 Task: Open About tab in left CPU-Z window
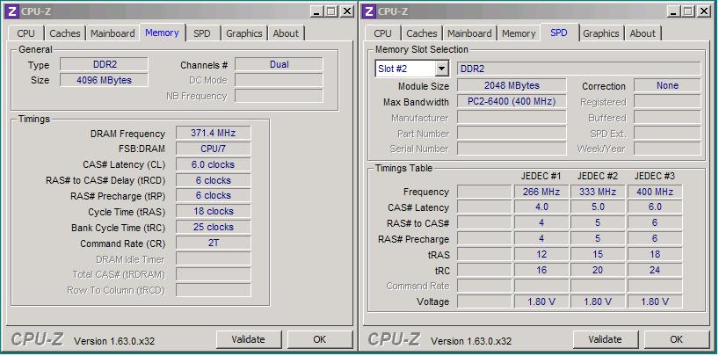[x=286, y=33]
